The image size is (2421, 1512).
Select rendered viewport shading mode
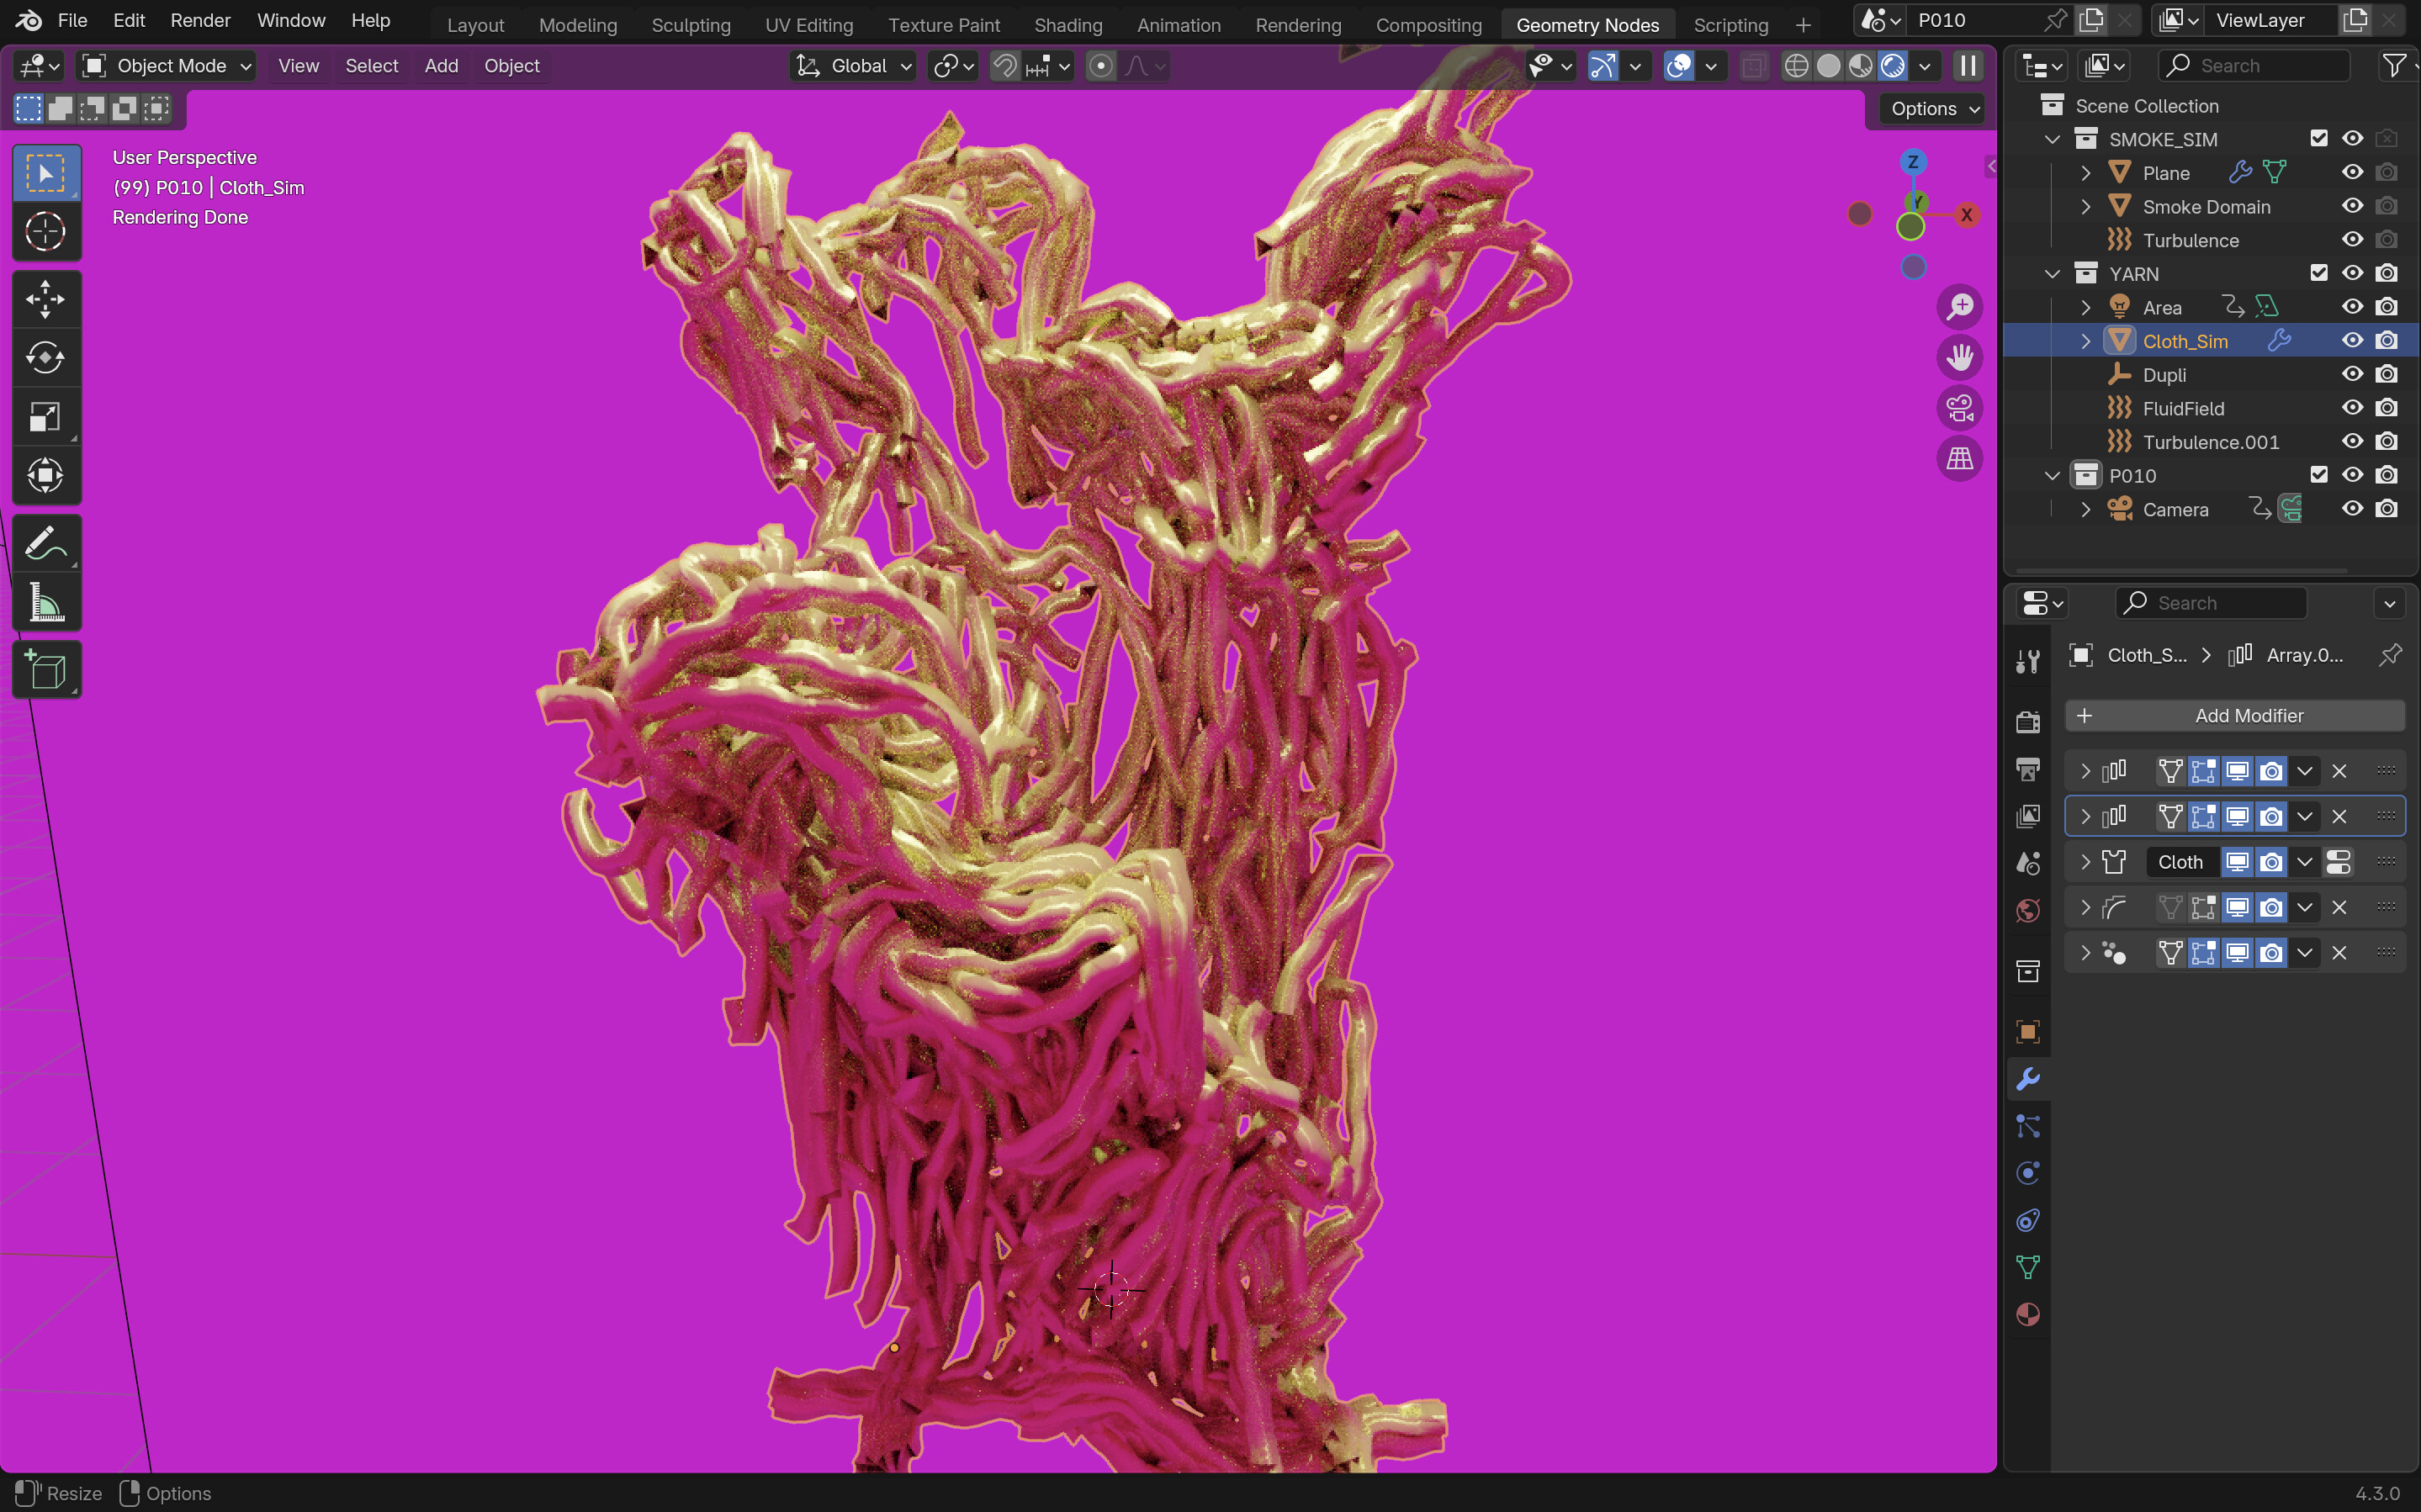1892,66
